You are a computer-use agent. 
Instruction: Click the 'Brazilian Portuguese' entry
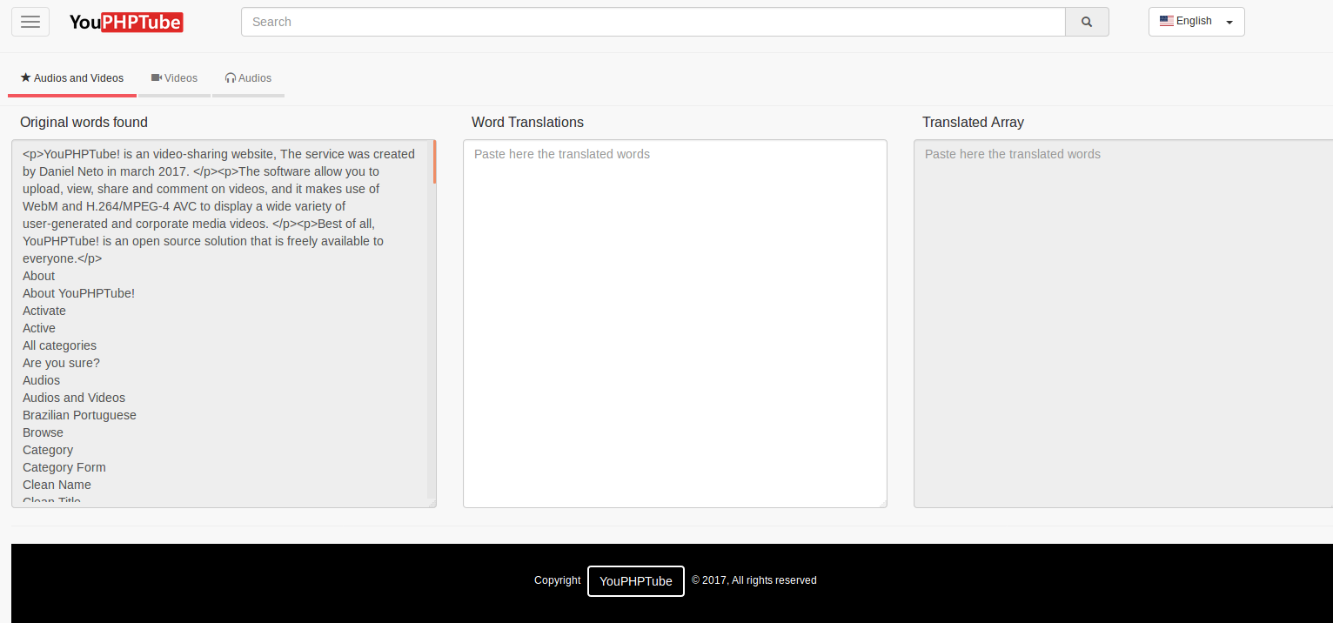tap(79, 415)
